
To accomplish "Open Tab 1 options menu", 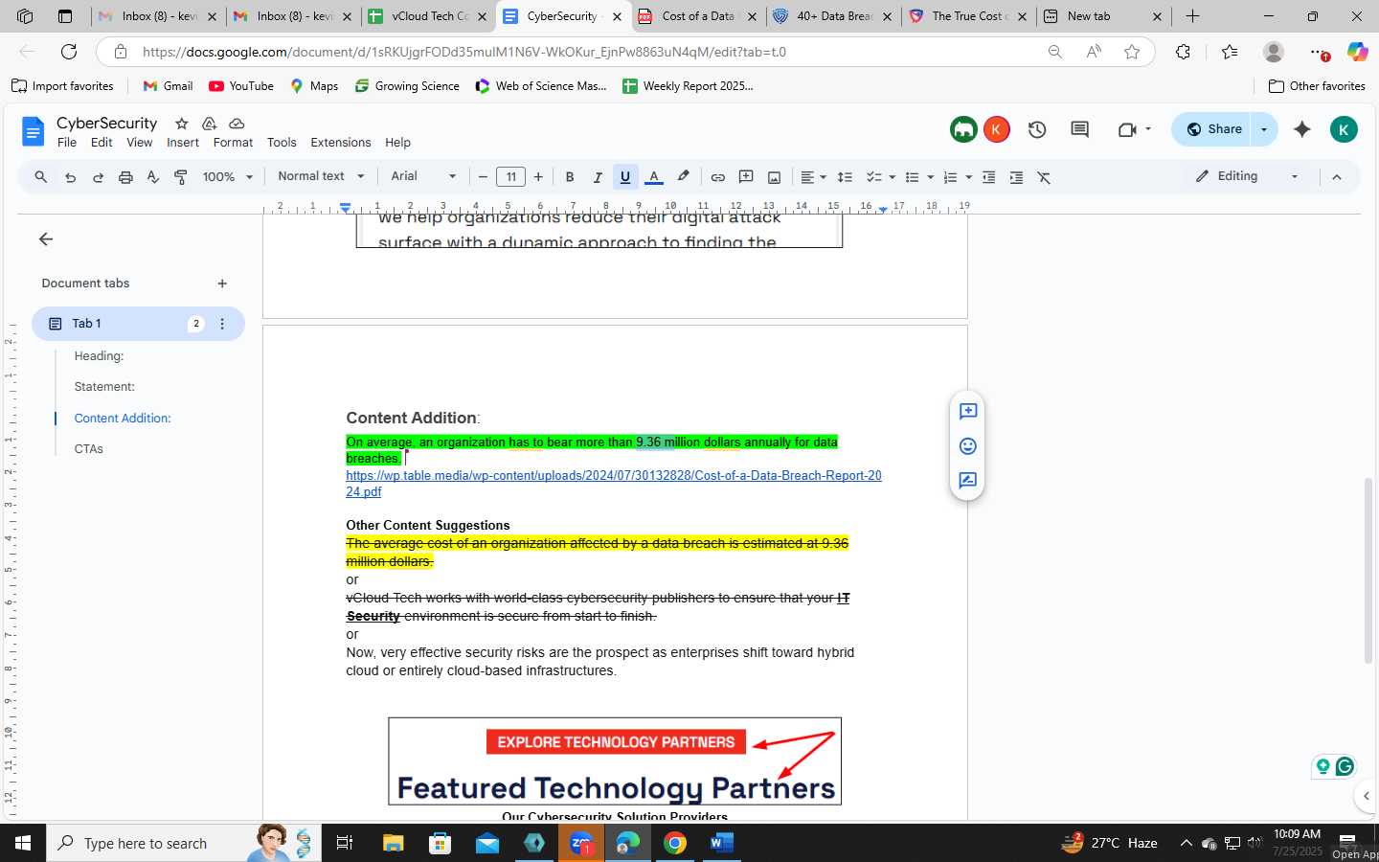I will pyautogui.click(x=222, y=324).
